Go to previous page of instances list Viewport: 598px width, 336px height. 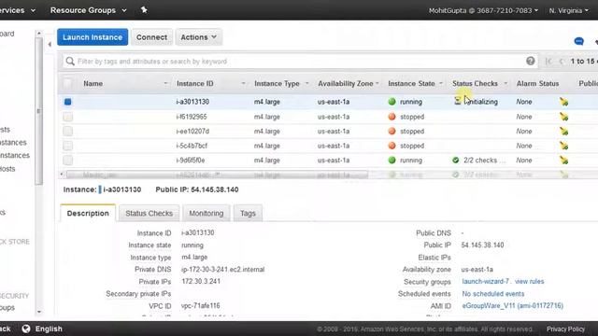coord(561,61)
